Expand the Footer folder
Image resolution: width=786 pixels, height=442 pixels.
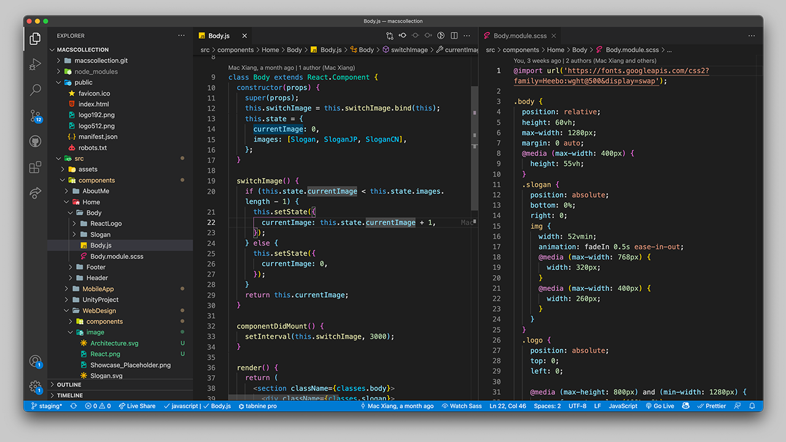pos(120,267)
